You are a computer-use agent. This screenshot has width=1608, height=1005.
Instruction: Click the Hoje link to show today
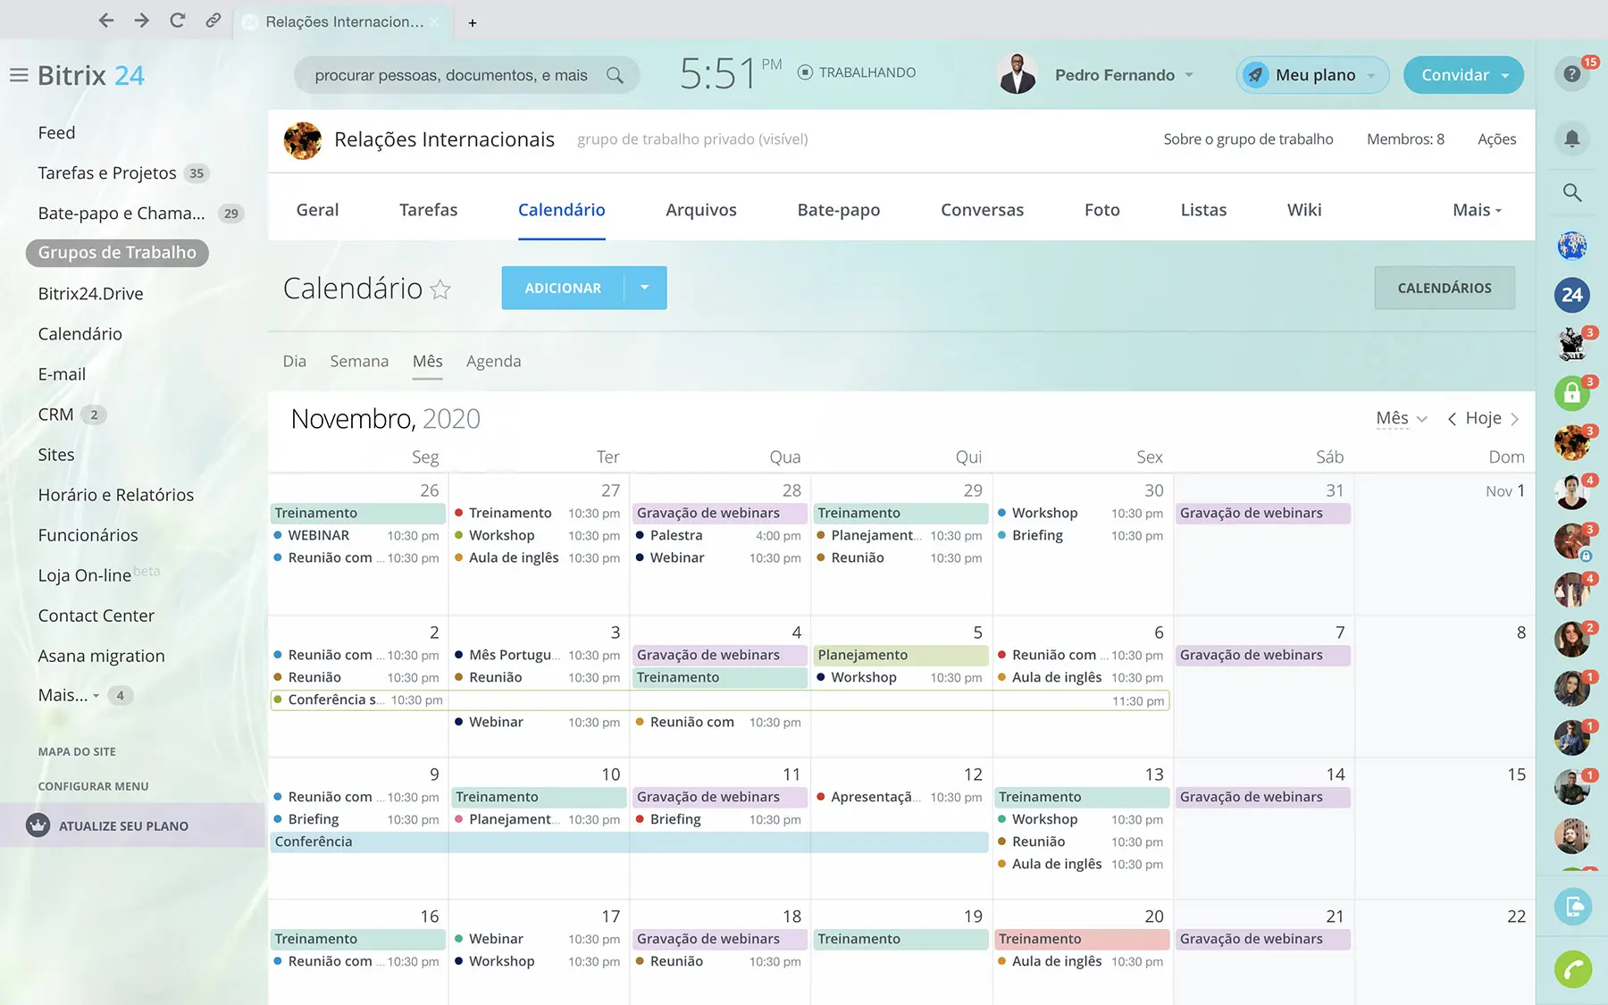point(1483,418)
